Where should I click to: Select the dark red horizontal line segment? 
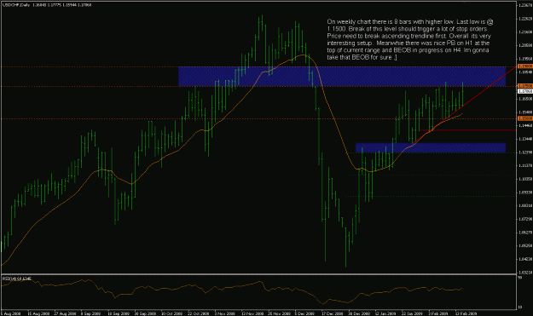(x=468, y=130)
